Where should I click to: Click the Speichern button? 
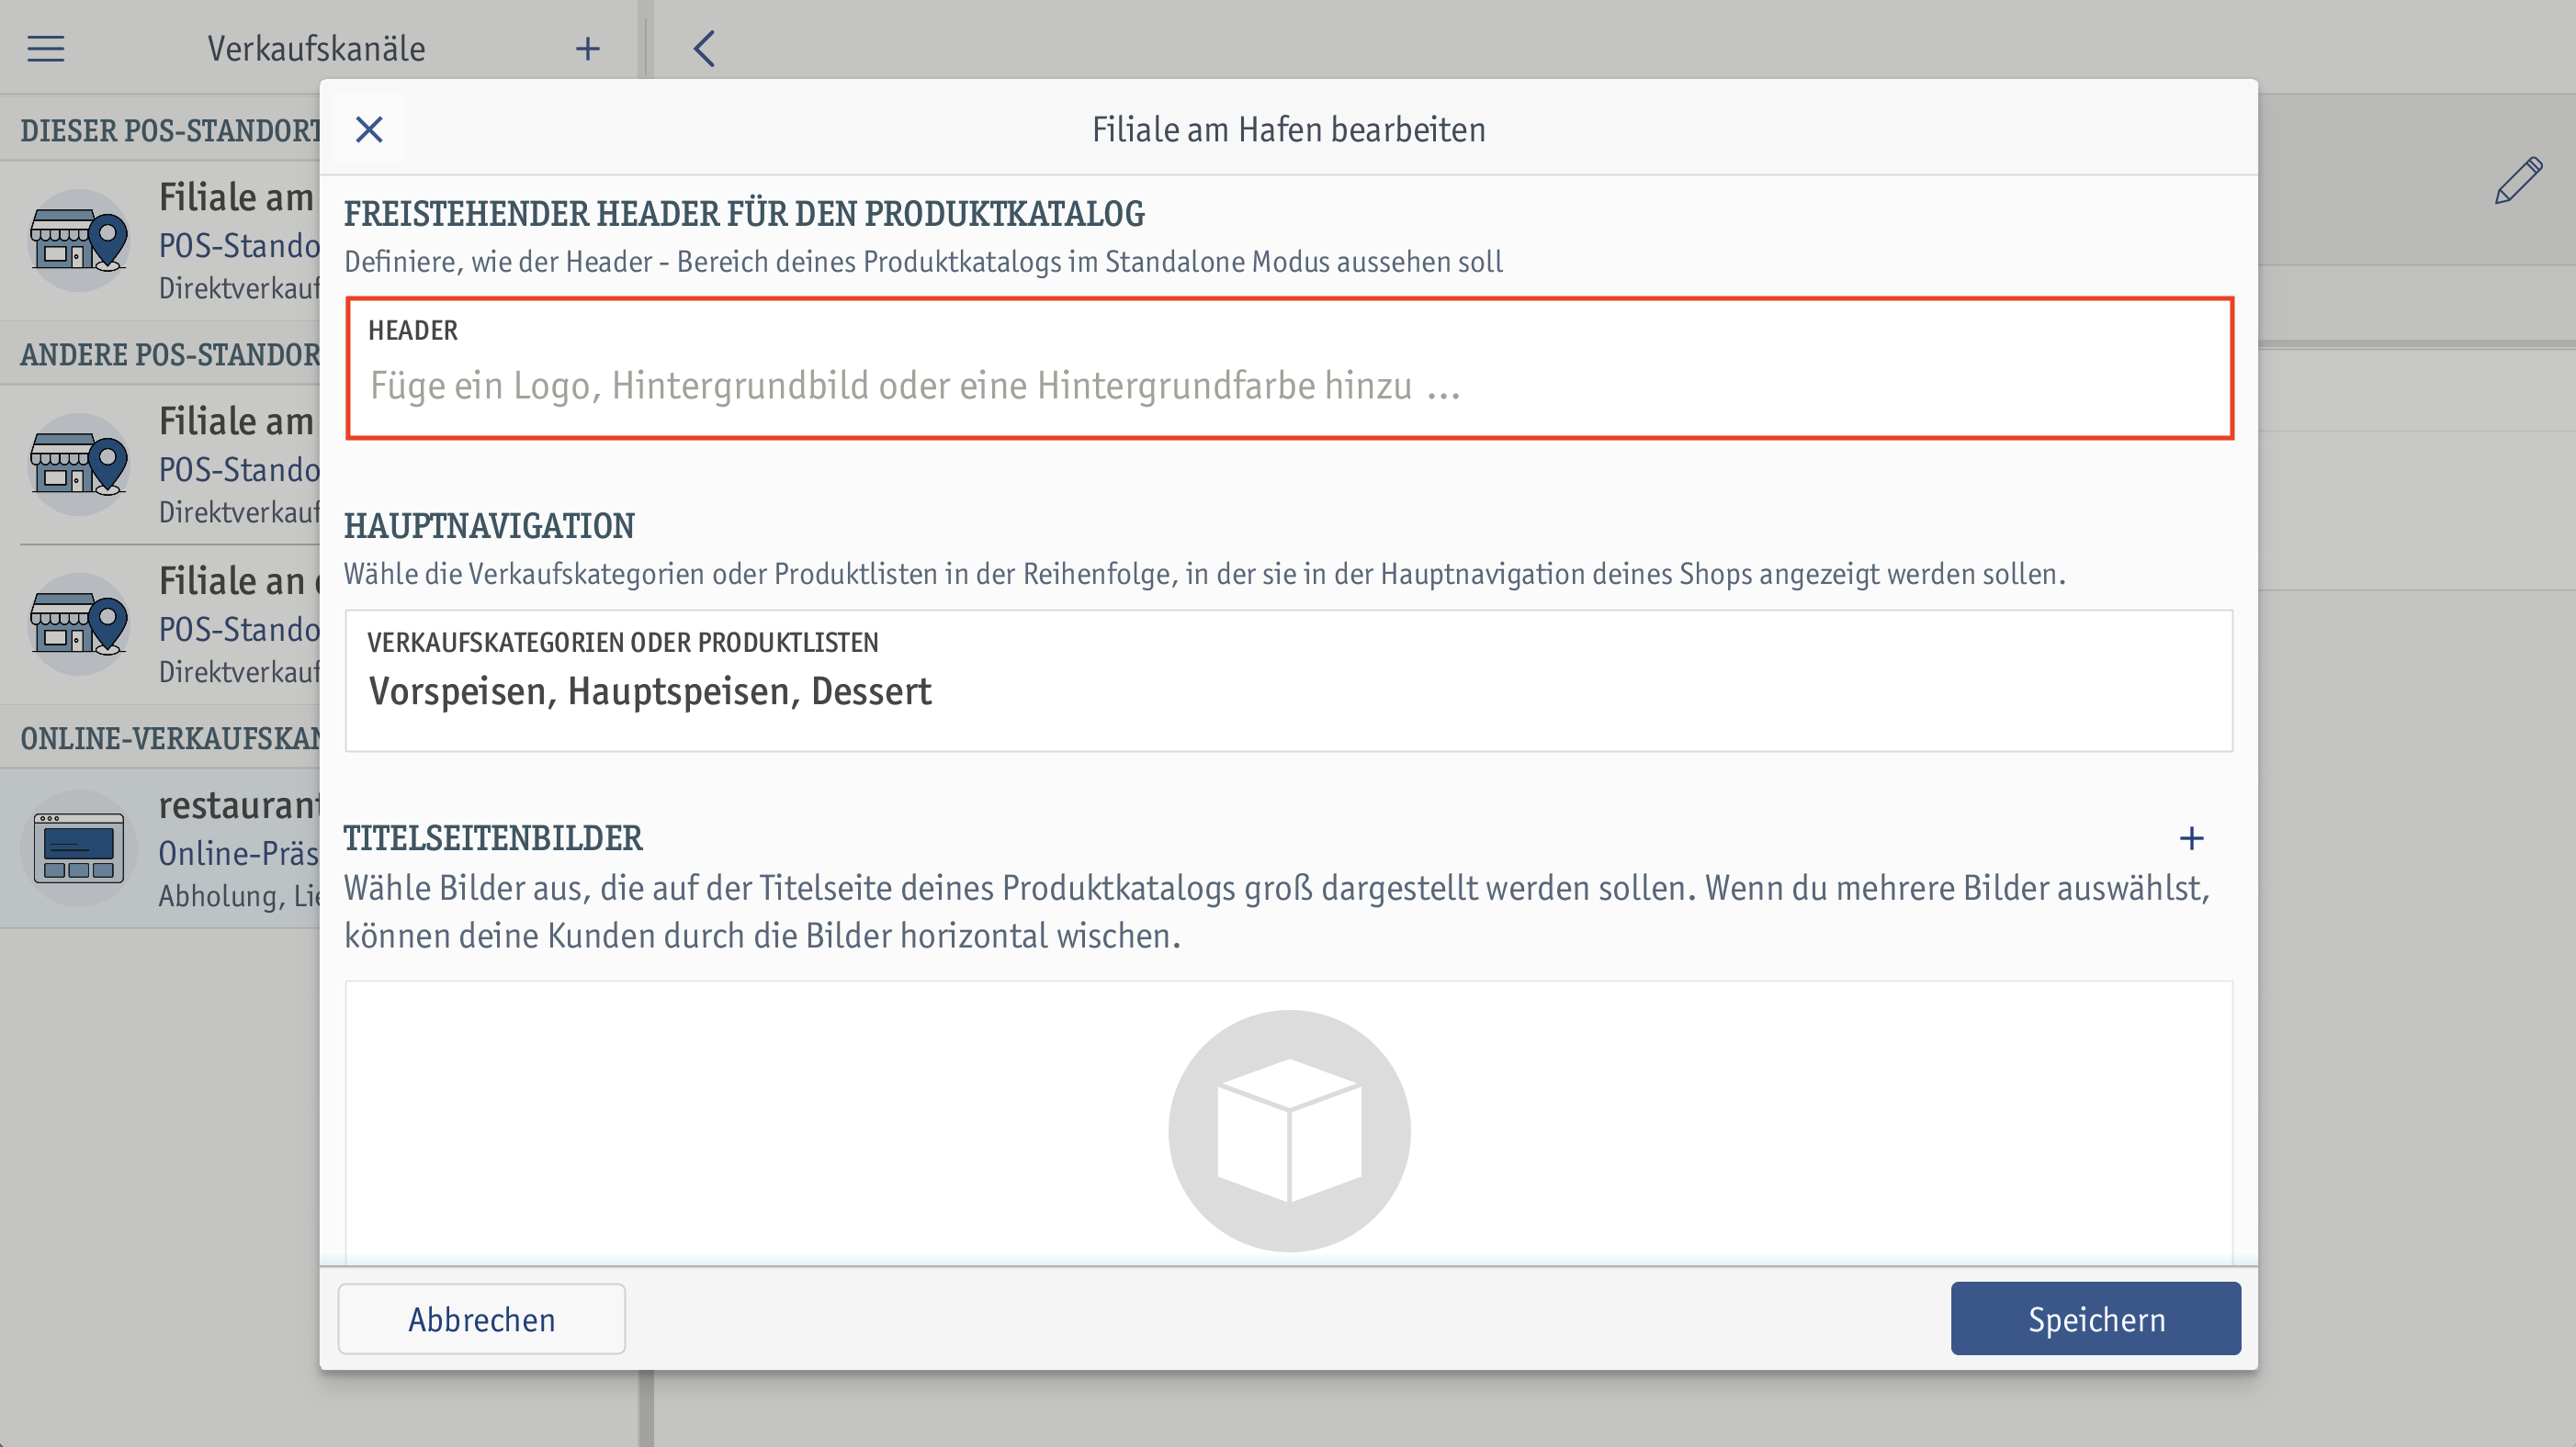[2096, 1319]
